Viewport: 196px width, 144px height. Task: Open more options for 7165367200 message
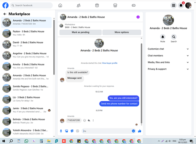[93, 121]
